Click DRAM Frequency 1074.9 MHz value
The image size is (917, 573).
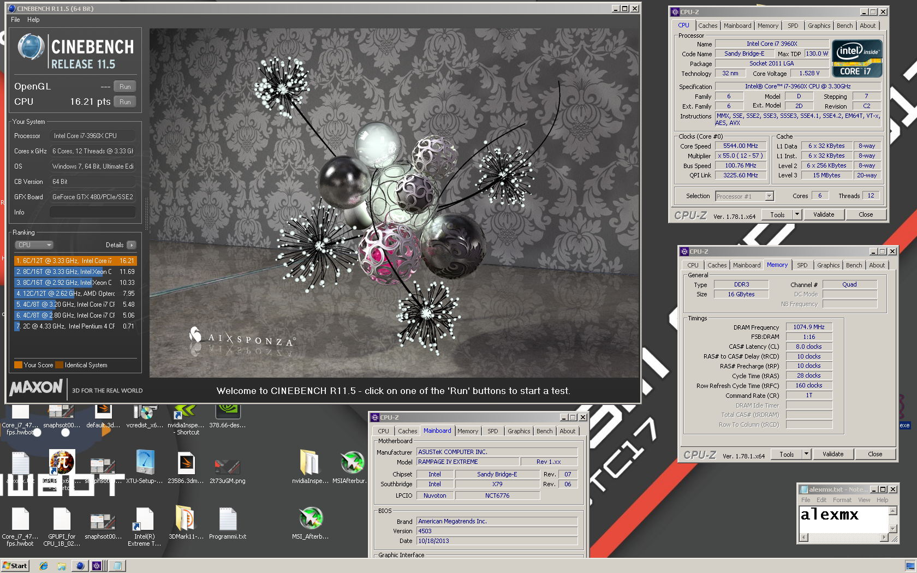pyautogui.click(x=809, y=327)
